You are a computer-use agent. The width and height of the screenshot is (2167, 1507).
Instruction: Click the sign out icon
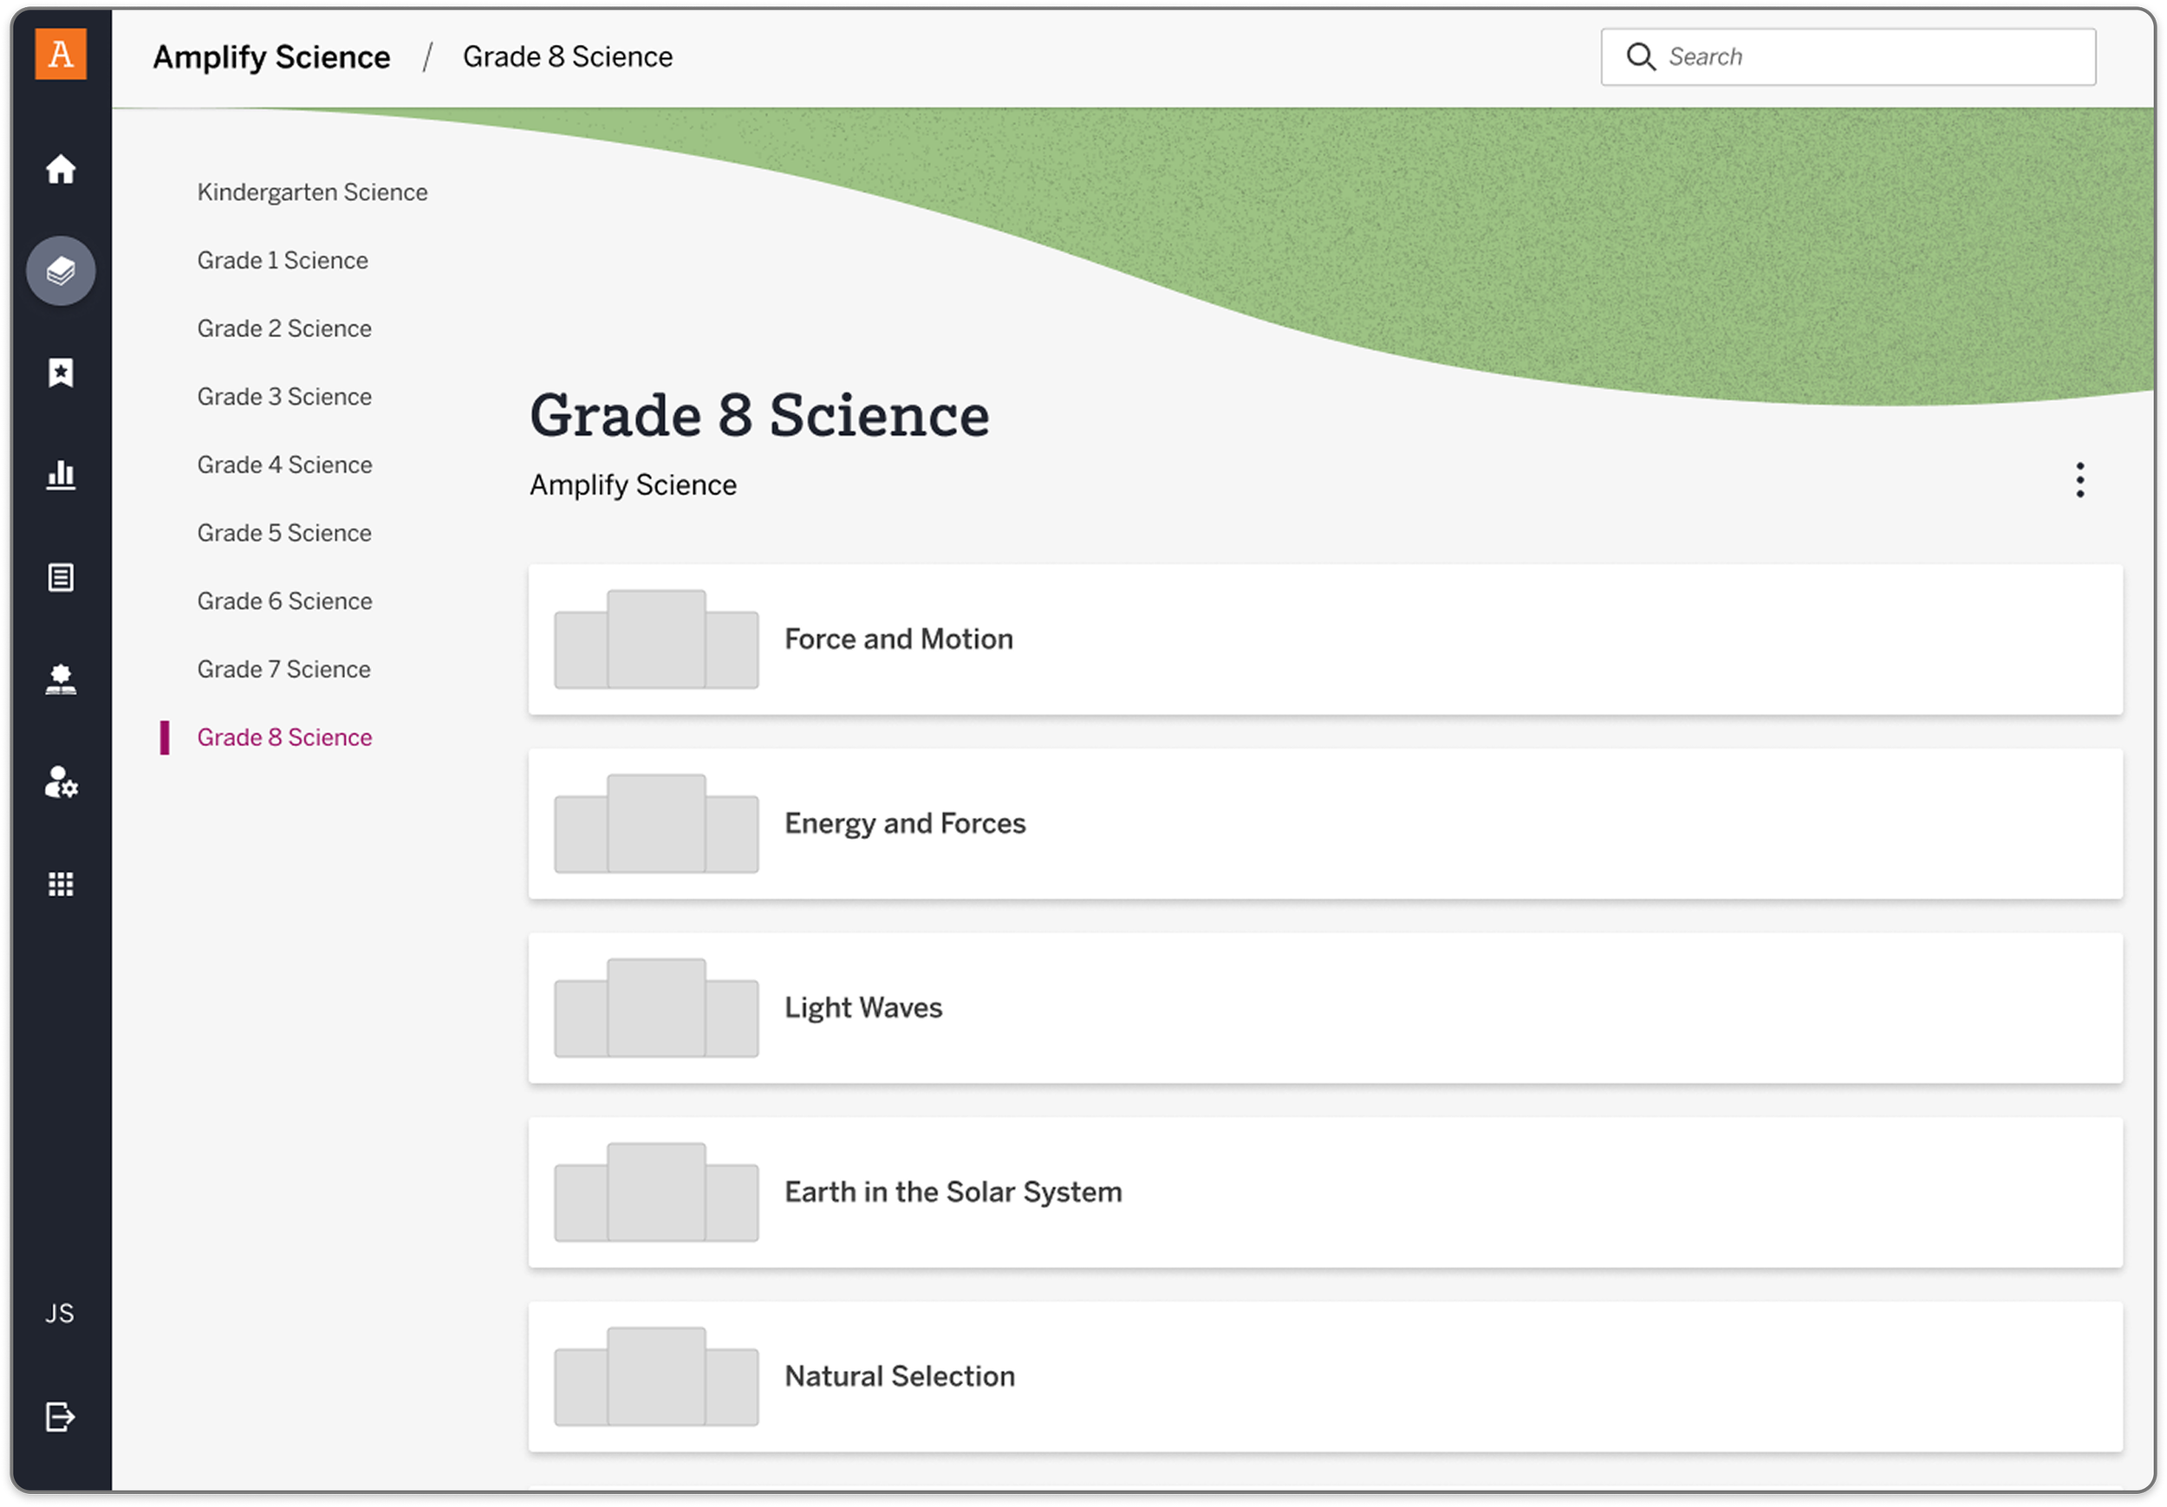[x=60, y=1416]
